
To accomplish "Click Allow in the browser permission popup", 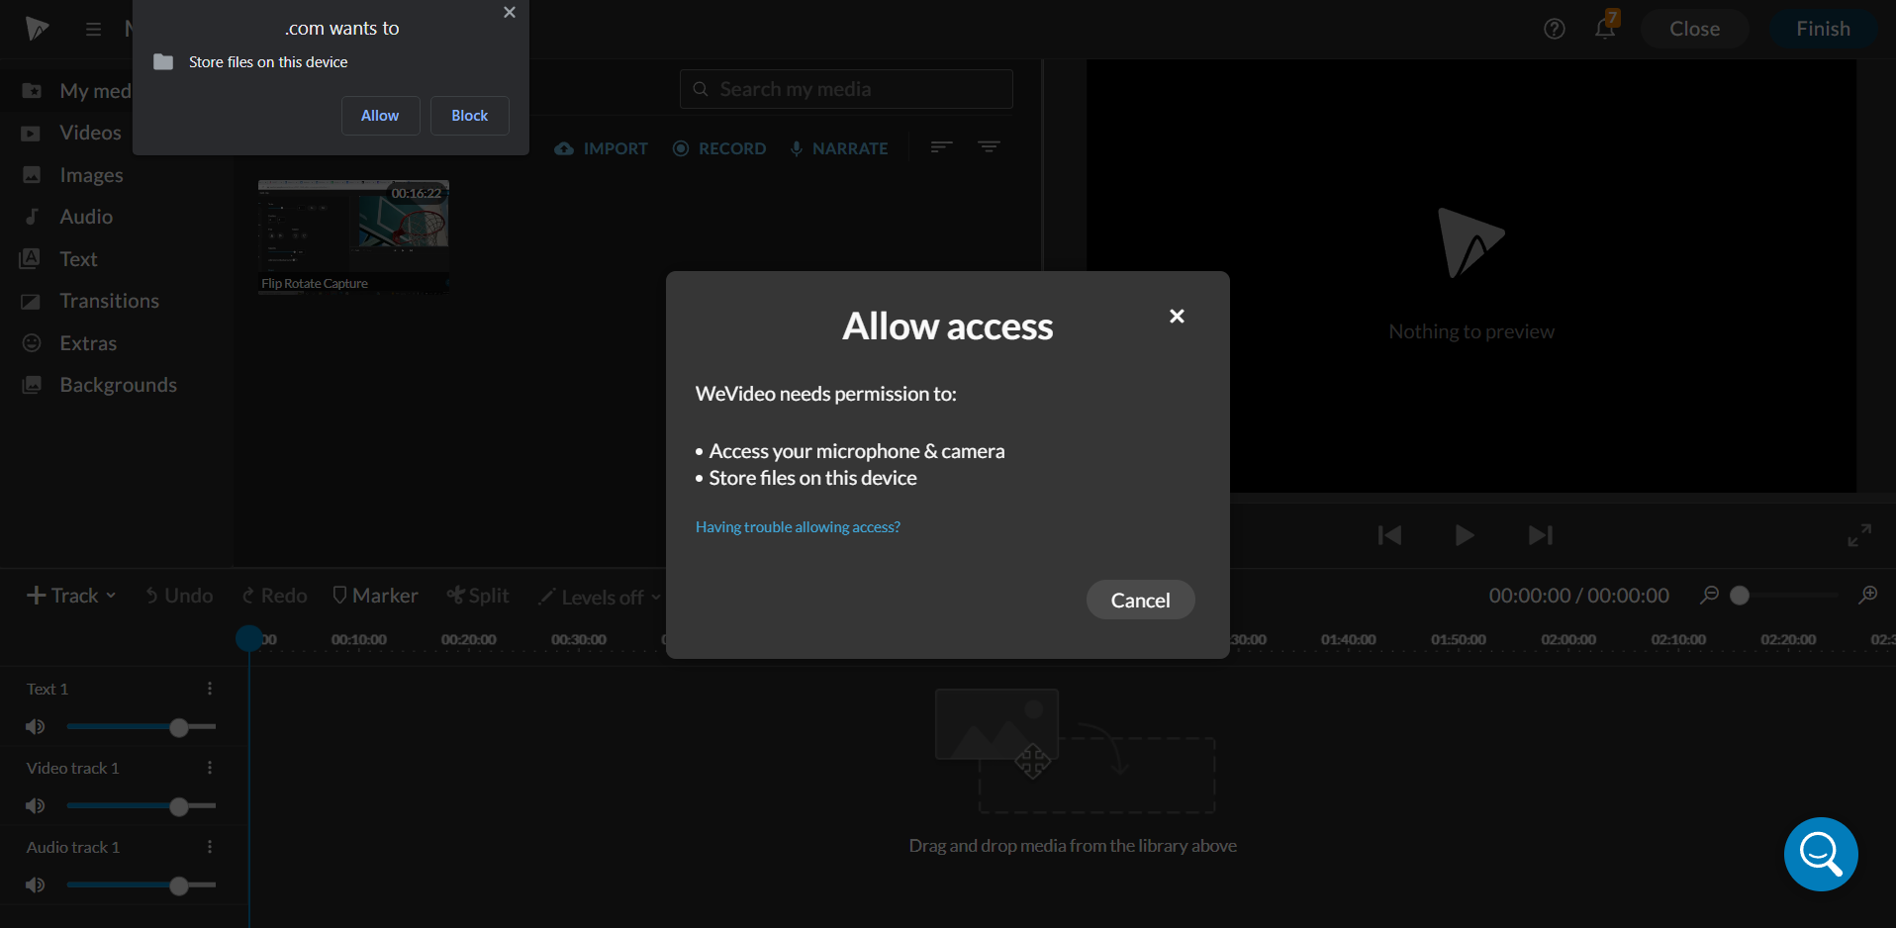I will [380, 116].
